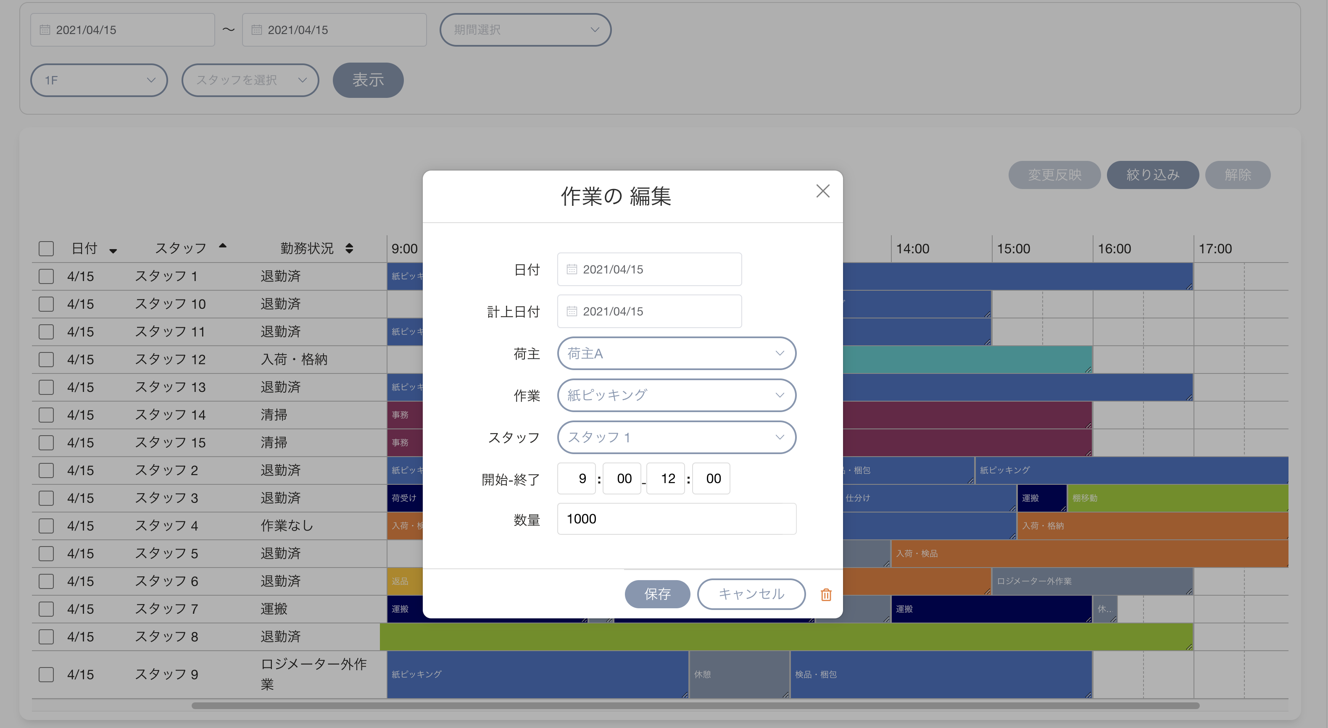Click the 数量 input field

676,519
